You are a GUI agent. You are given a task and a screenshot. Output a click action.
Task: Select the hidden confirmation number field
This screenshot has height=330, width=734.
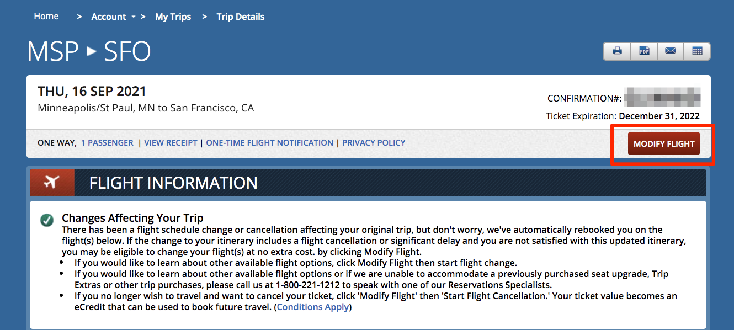tap(662, 98)
